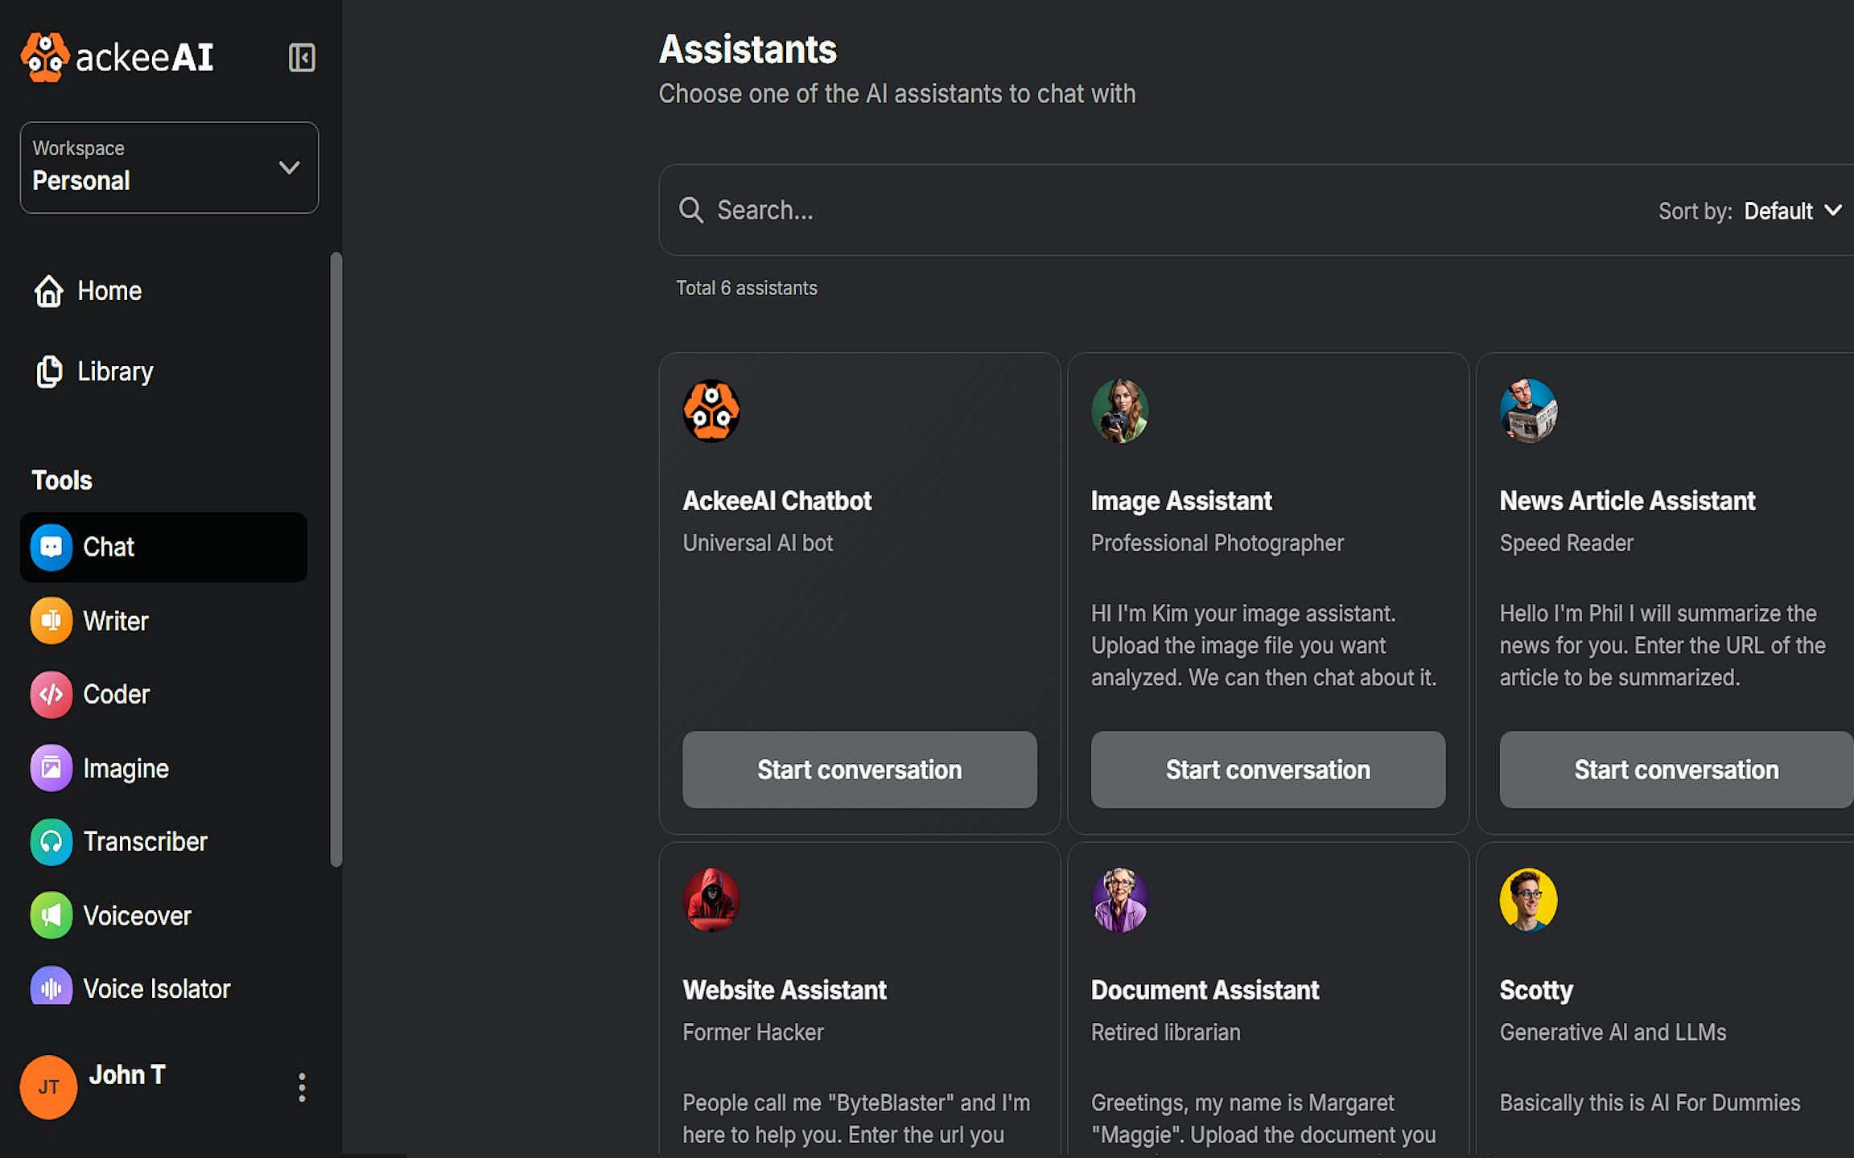Open the Imagine tool icon

(51, 768)
